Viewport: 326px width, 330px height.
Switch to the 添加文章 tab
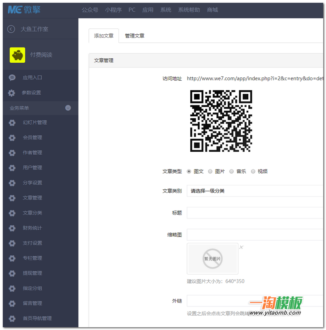point(104,36)
